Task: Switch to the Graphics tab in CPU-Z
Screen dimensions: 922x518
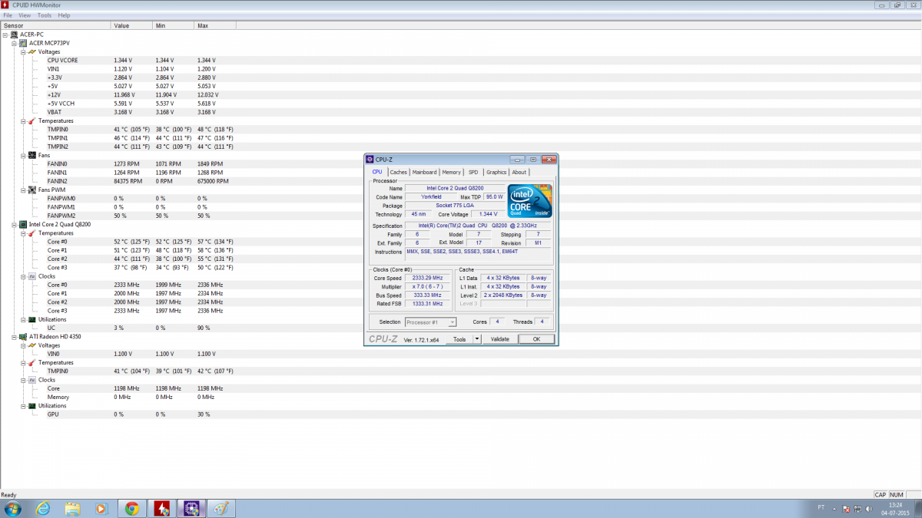Action: [496, 172]
